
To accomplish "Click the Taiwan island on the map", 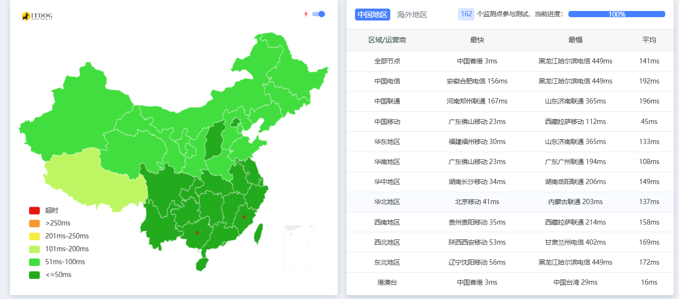I will (259, 234).
